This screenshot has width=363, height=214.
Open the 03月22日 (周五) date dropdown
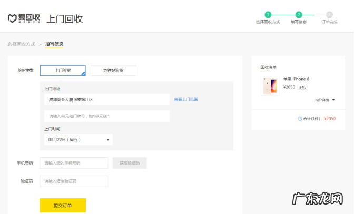(79, 139)
